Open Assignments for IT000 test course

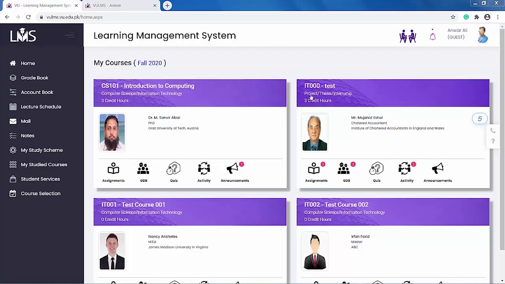coord(316,172)
